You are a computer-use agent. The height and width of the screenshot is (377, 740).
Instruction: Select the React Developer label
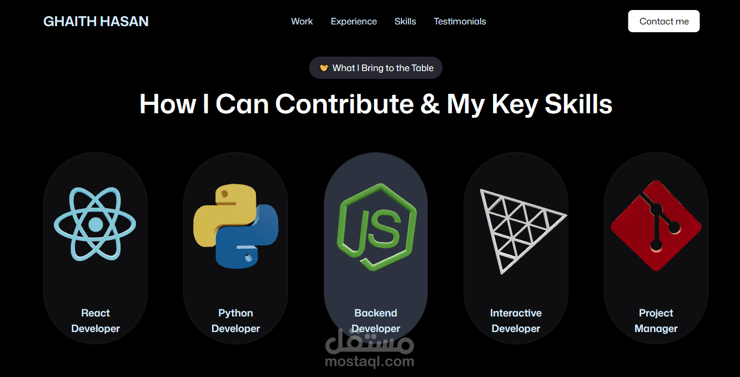tap(95, 321)
